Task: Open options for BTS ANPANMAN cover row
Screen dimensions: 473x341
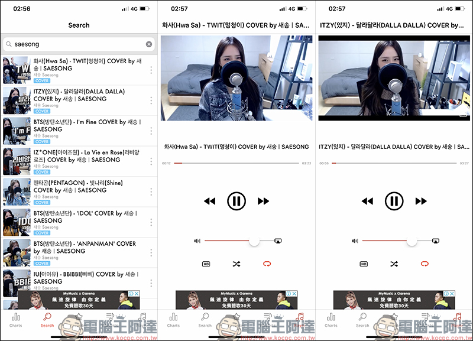Action: [x=151, y=253]
